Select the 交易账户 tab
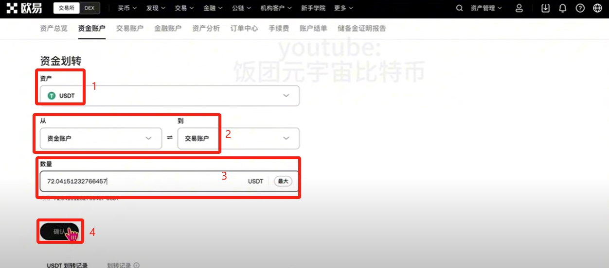 pyautogui.click(x=130, y=28)
